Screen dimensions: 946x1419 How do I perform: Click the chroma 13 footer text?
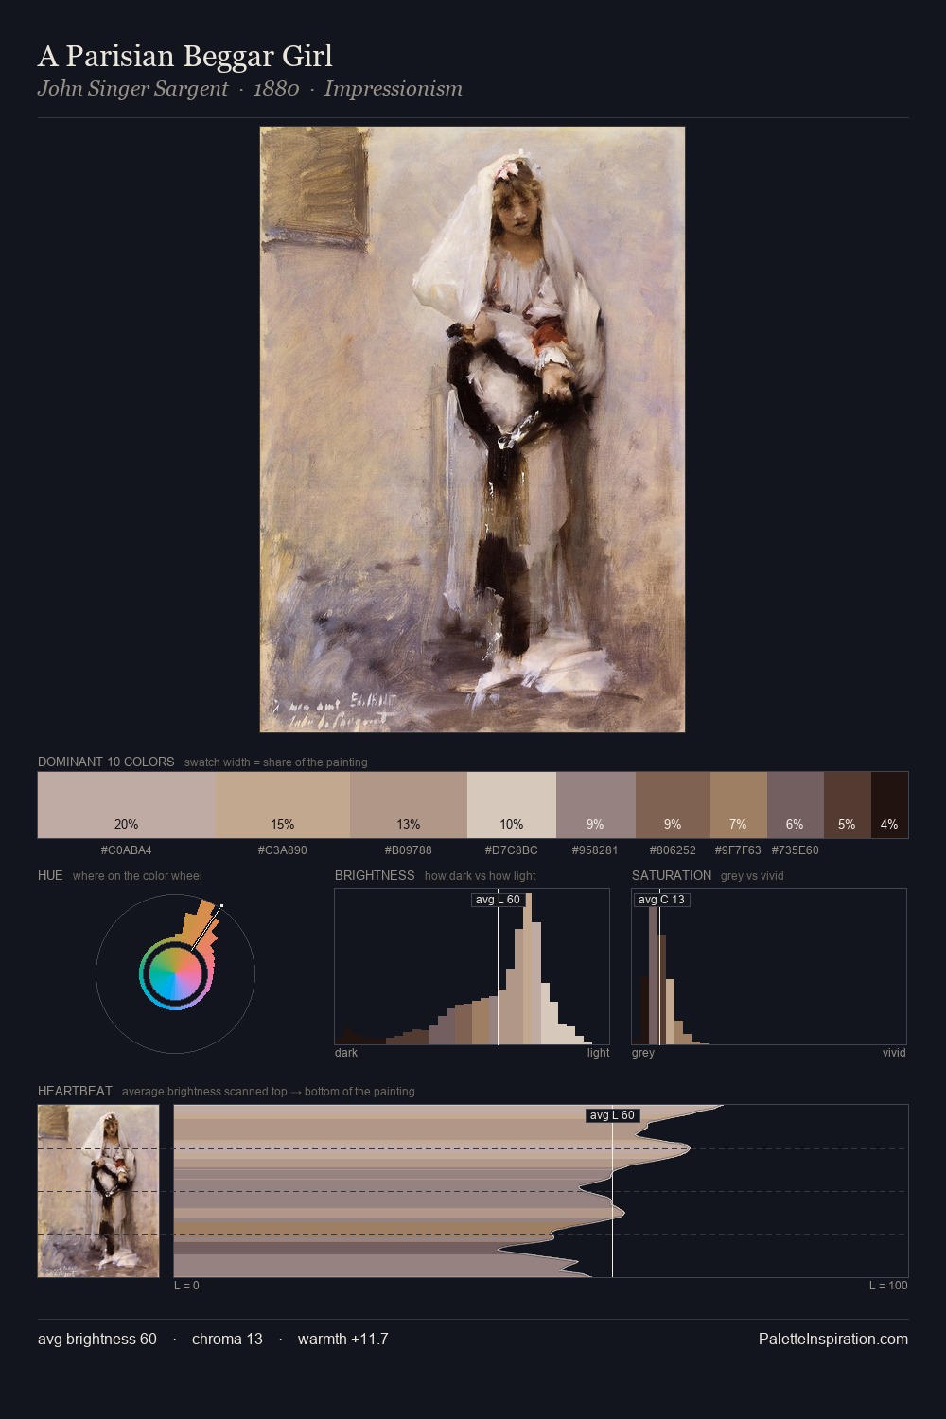click(x=227, y=1339)
